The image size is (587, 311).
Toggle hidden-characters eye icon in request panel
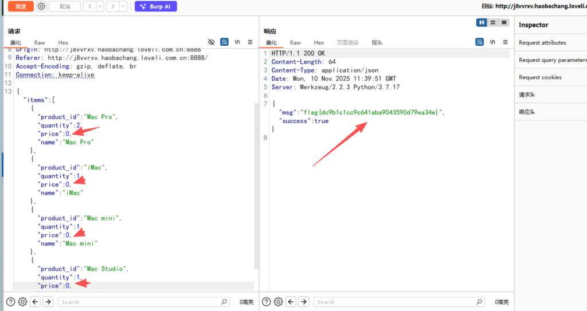(211, 42)
